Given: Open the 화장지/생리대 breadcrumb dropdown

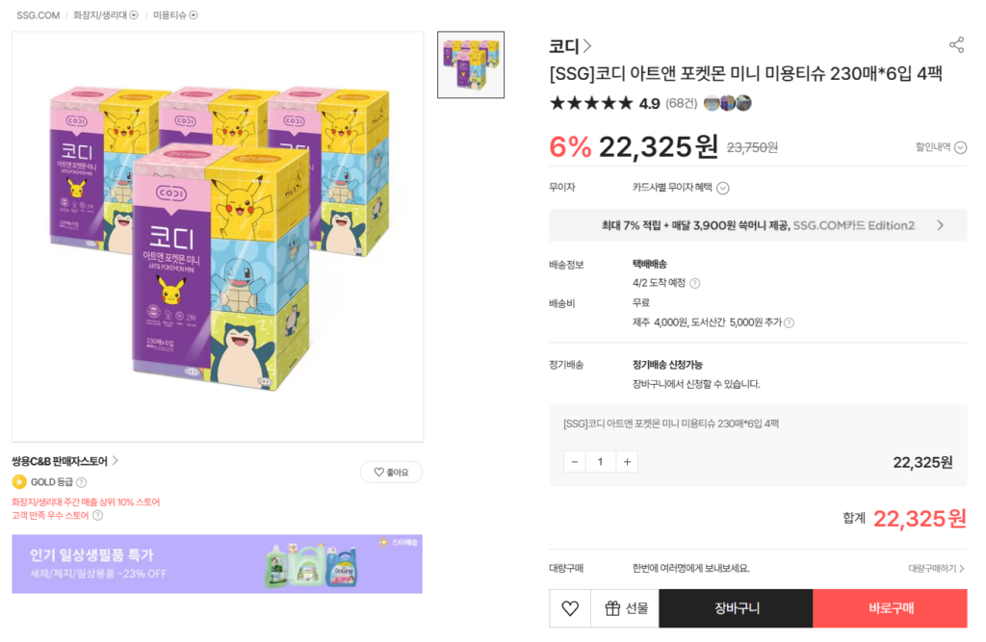Looking at the screenshot, I should point(105,15).
